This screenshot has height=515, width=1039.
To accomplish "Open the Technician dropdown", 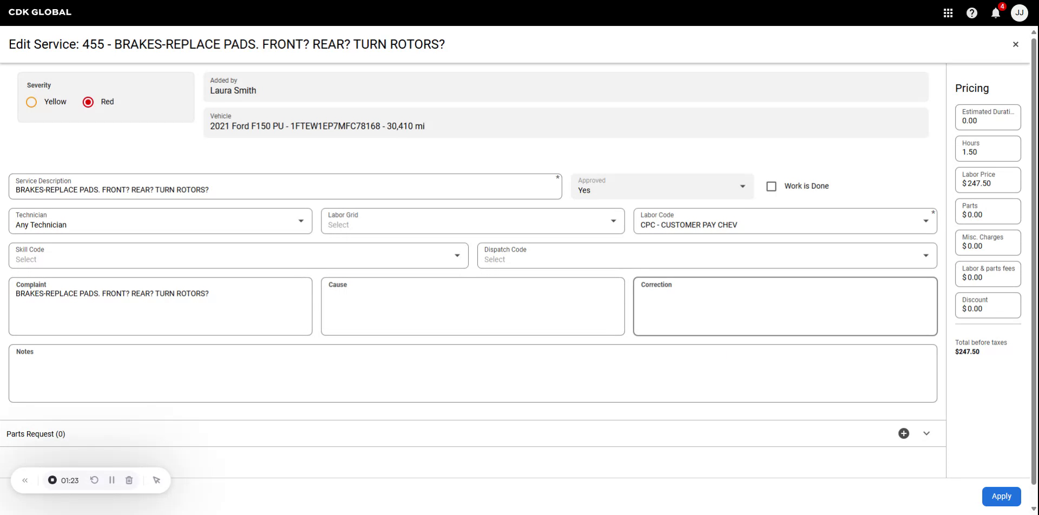I will [301, 221].
